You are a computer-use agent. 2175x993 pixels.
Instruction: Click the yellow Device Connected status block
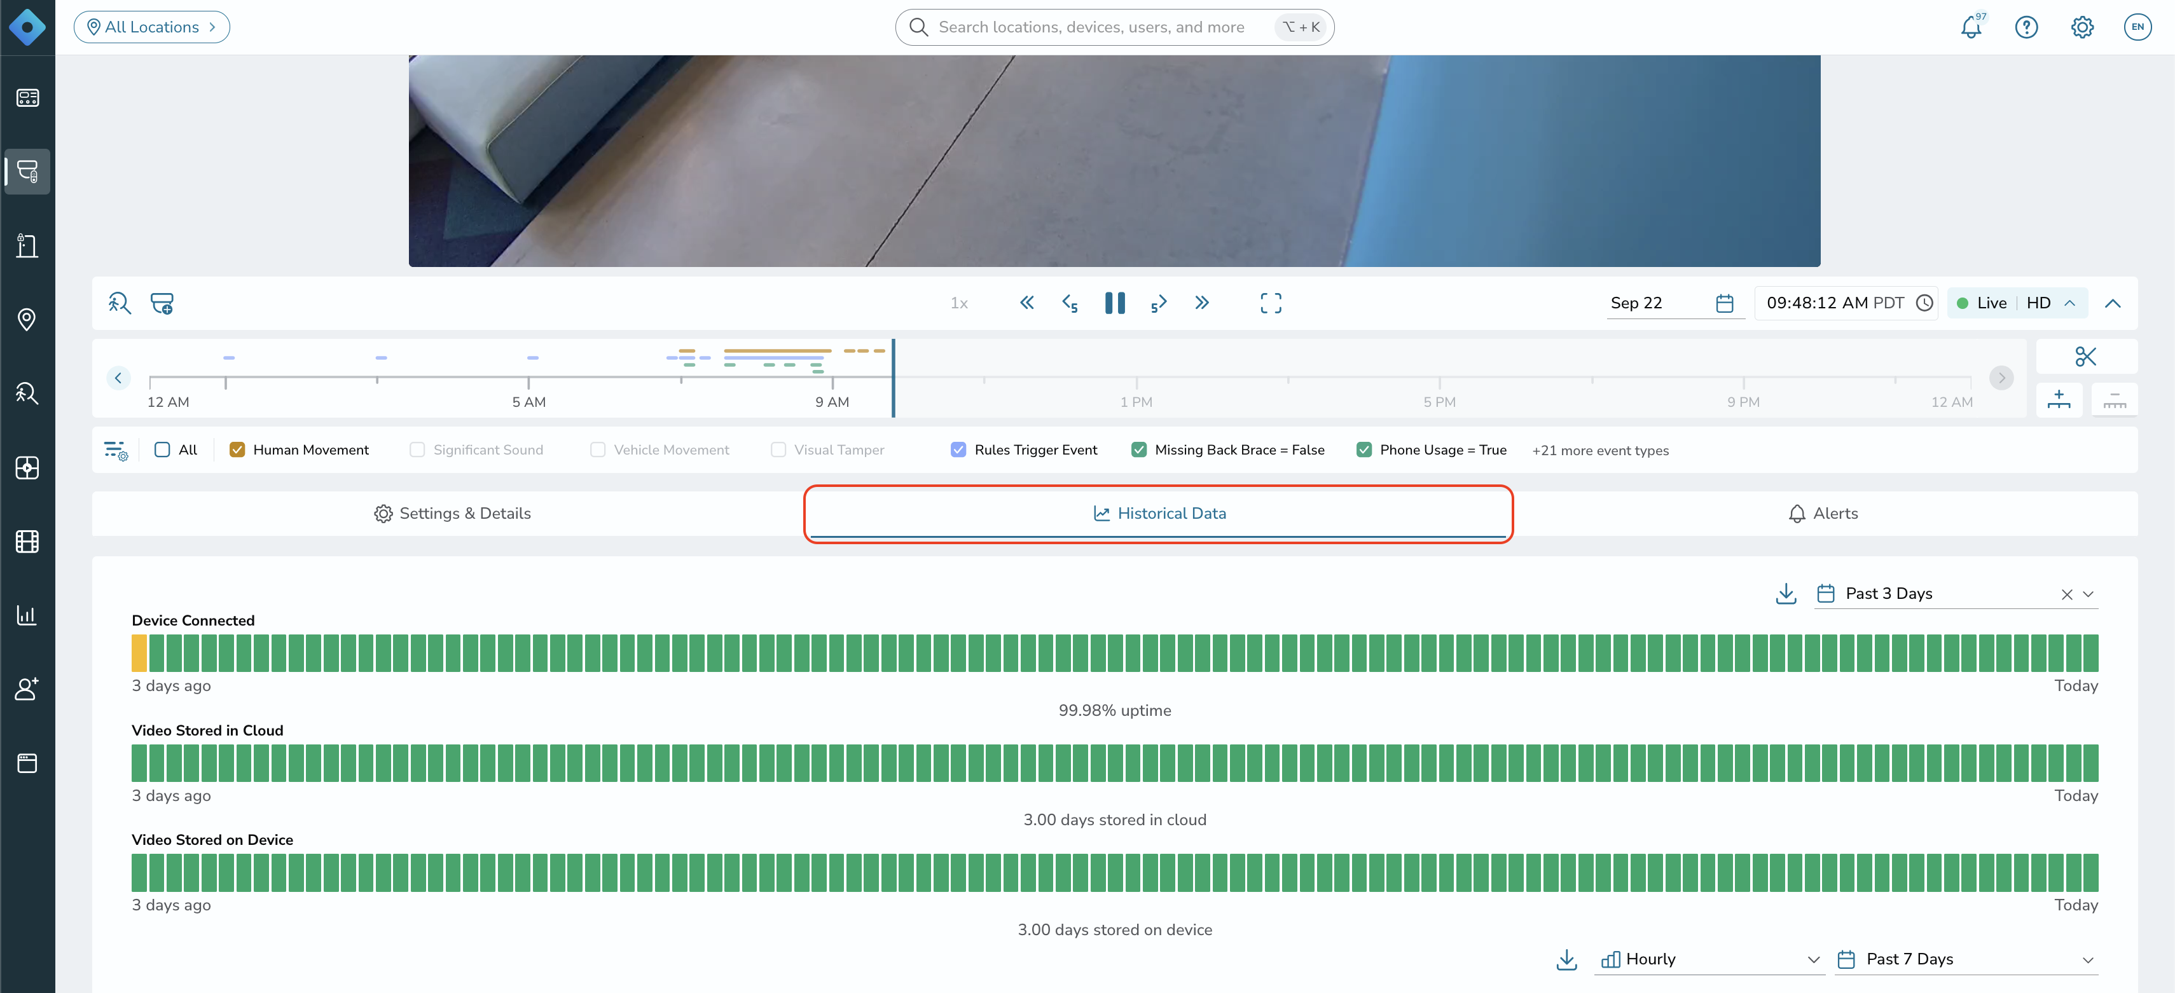click(x=139, y=653)
